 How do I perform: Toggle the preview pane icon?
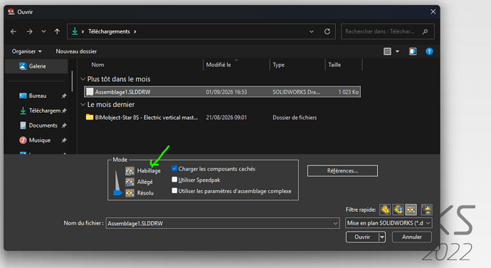[413, 51]
